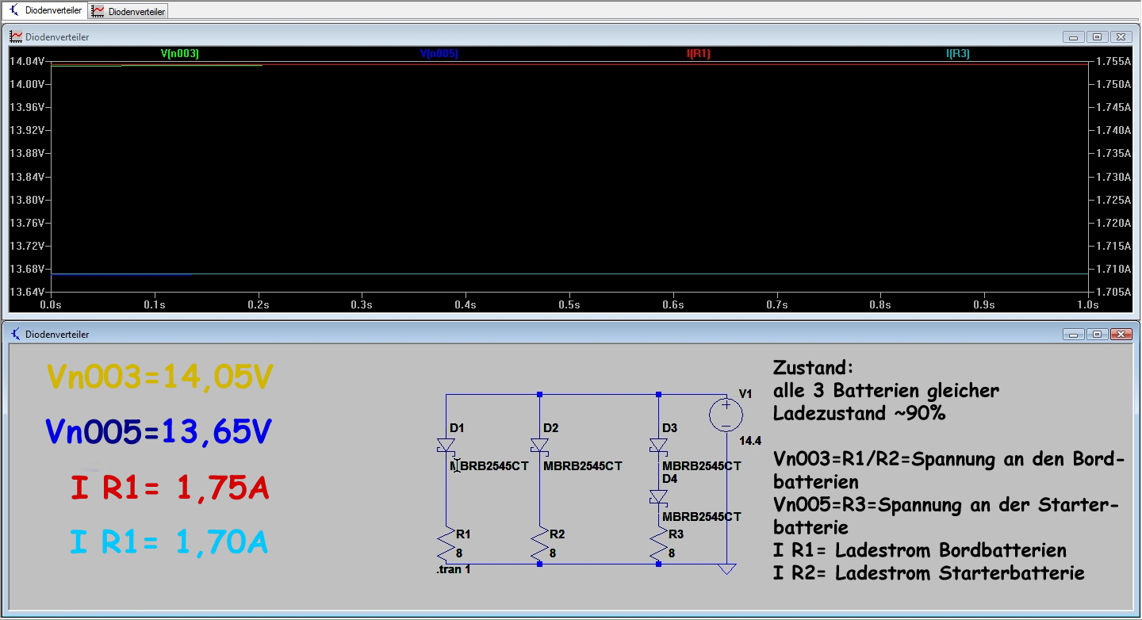
Task: Click the .tran 1 simulation directive
Action: coord(453,570)
